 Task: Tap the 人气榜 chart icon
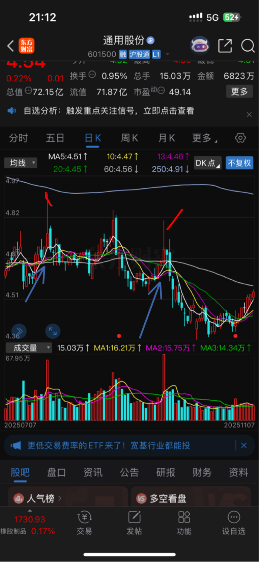[19, 498]
